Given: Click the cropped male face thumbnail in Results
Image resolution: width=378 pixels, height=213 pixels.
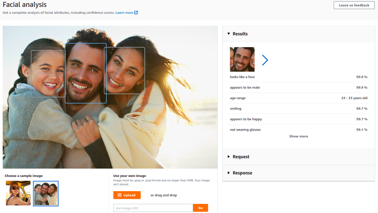Looking at the screenshot, I should coord(242,59).
